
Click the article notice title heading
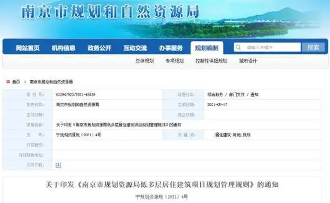tap(162, 184)
